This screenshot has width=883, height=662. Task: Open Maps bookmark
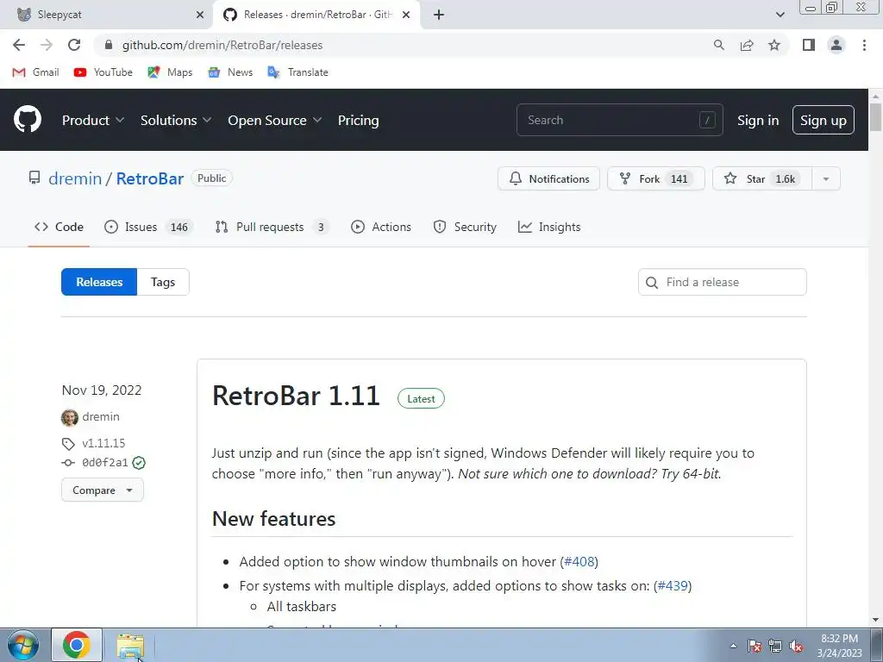(x=170, y=72)
